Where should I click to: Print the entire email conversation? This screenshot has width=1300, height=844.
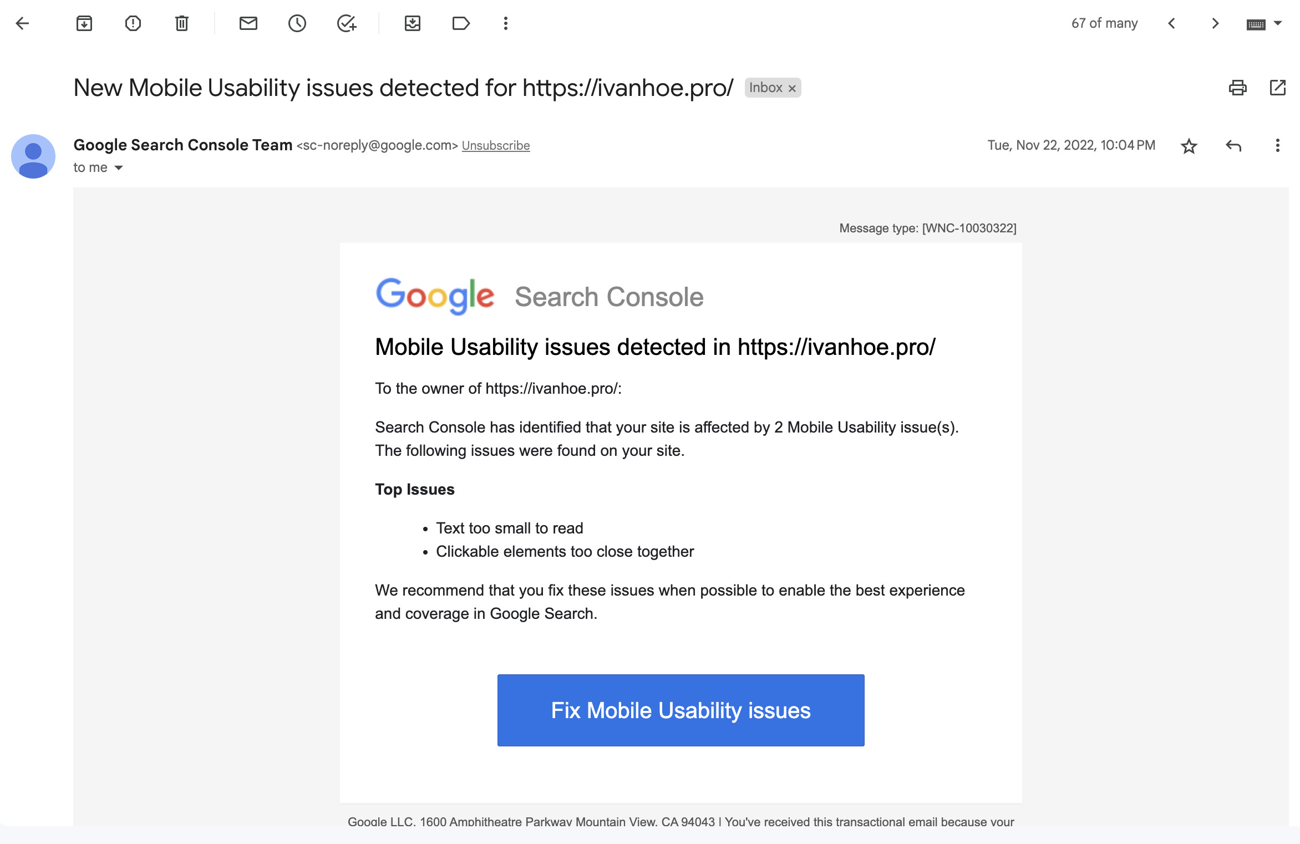pos(1238,88)
